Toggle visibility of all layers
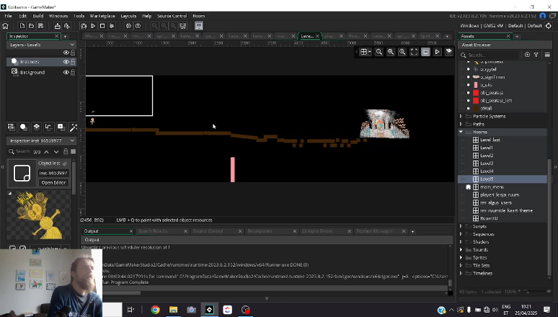 coord(66,53)
